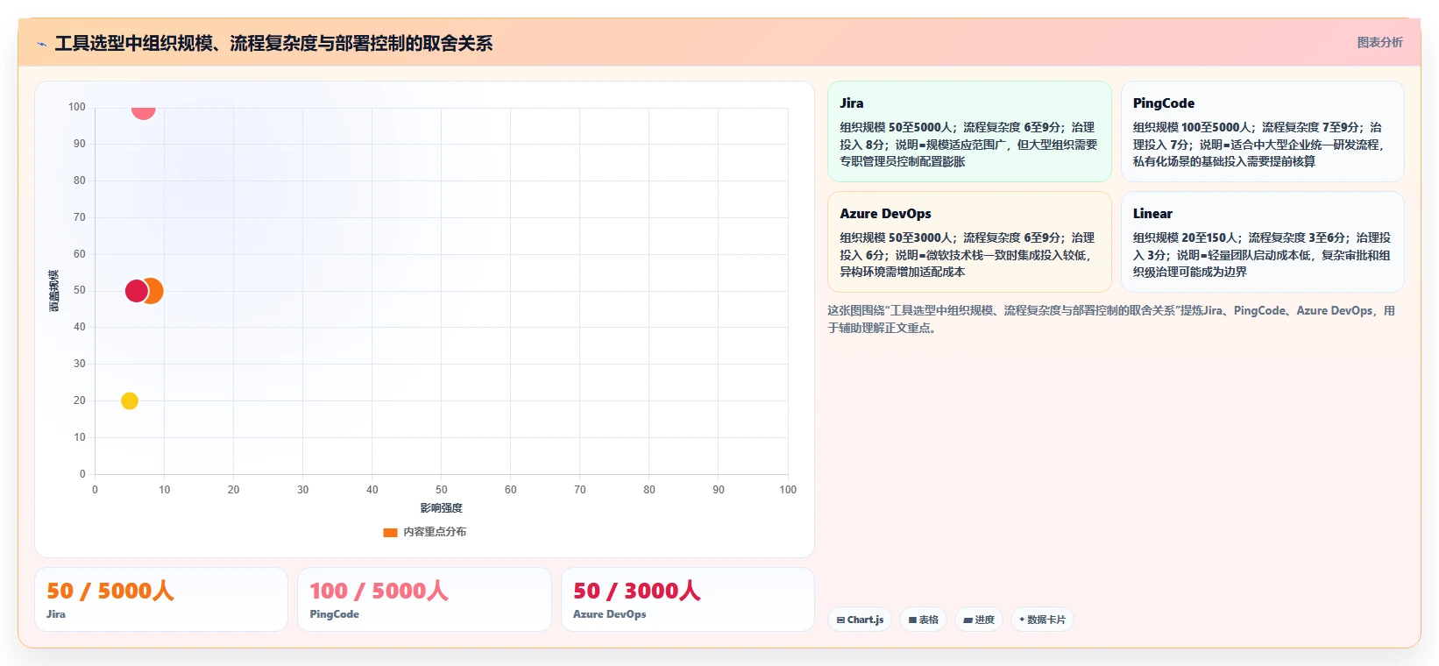Click the 影响强度 x-axis title
The width and height of the screenshot is (1439, 666).
(x=441, y=508)
